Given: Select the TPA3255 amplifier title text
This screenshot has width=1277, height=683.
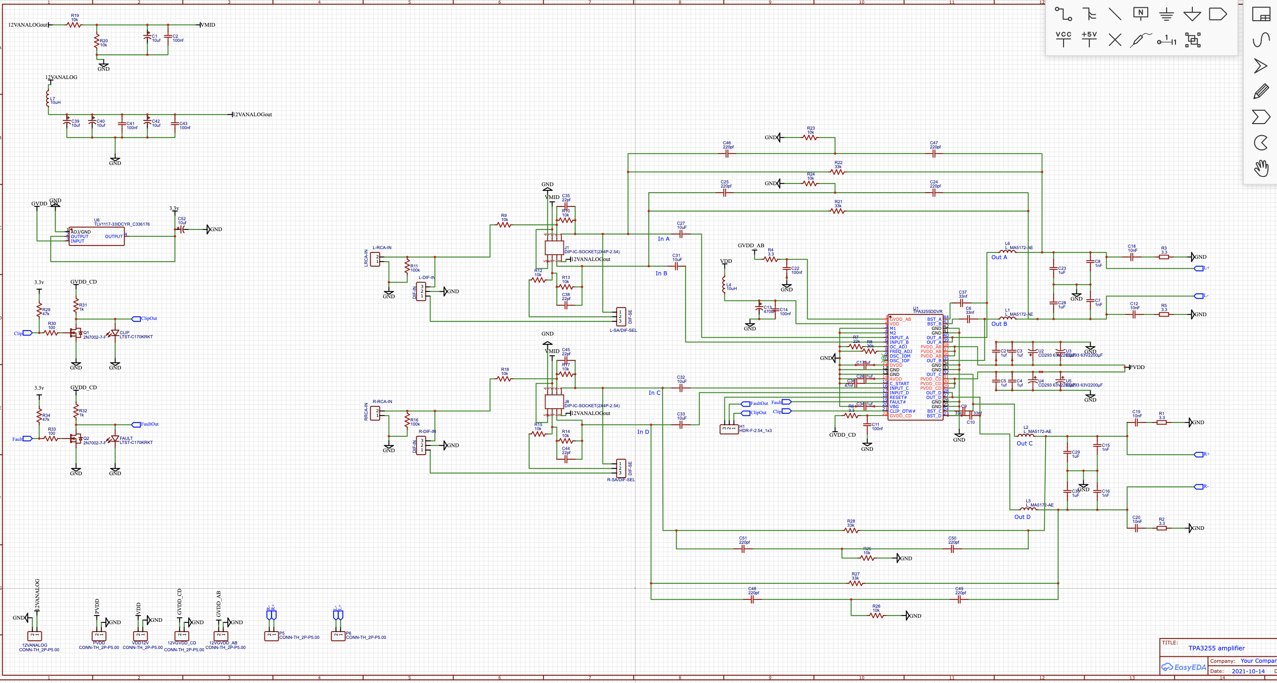Looking at the screenshot, I should pos(1216,648).
